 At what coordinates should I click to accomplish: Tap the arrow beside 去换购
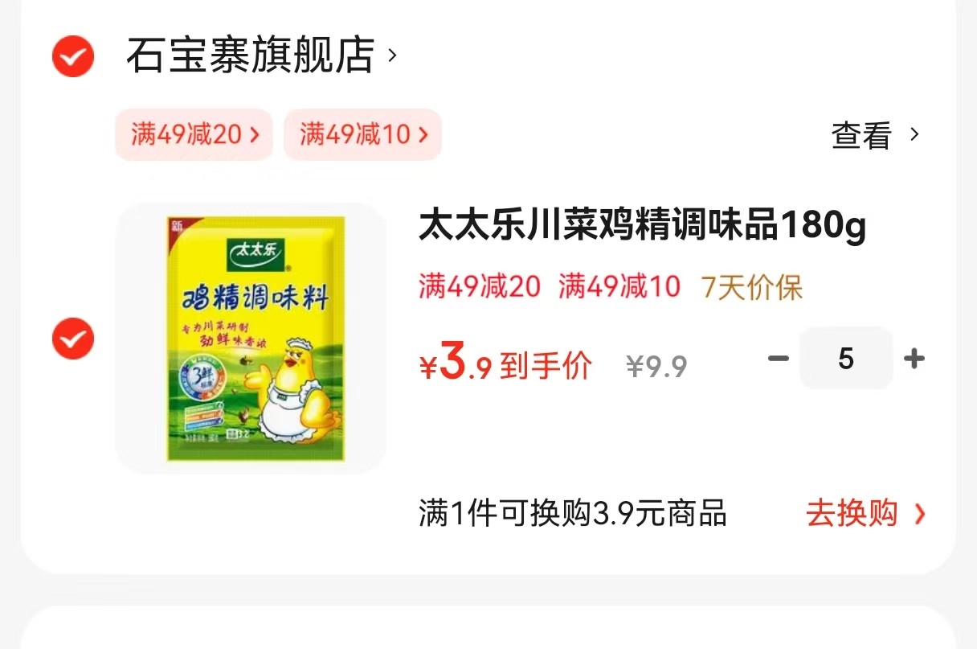click(x=920, y=514)
